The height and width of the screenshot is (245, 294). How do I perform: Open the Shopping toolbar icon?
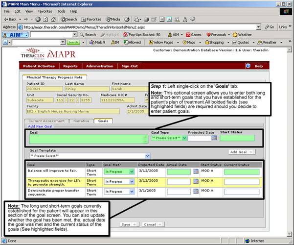point(214,43)
